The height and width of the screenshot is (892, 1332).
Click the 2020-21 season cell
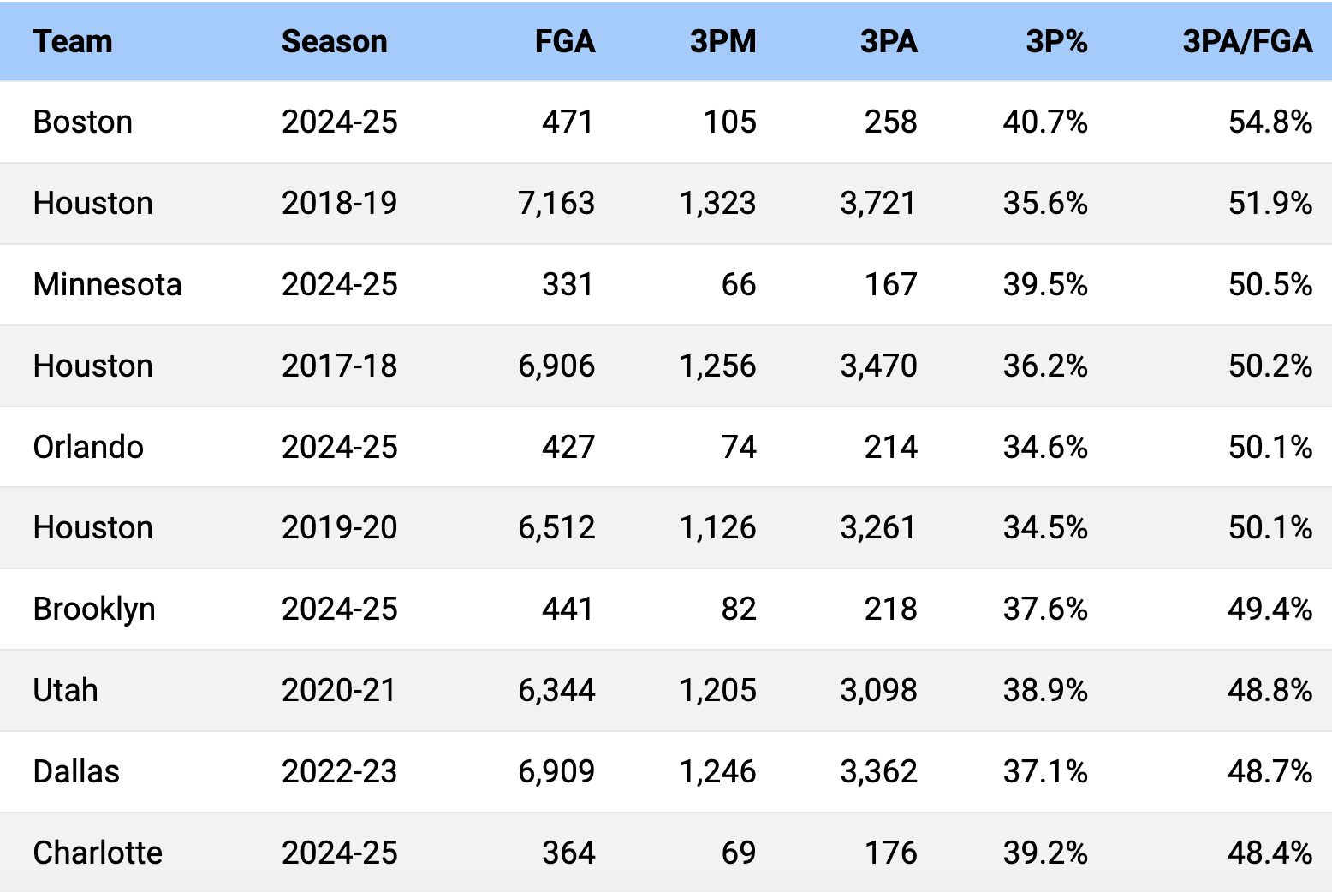(339, 690)
